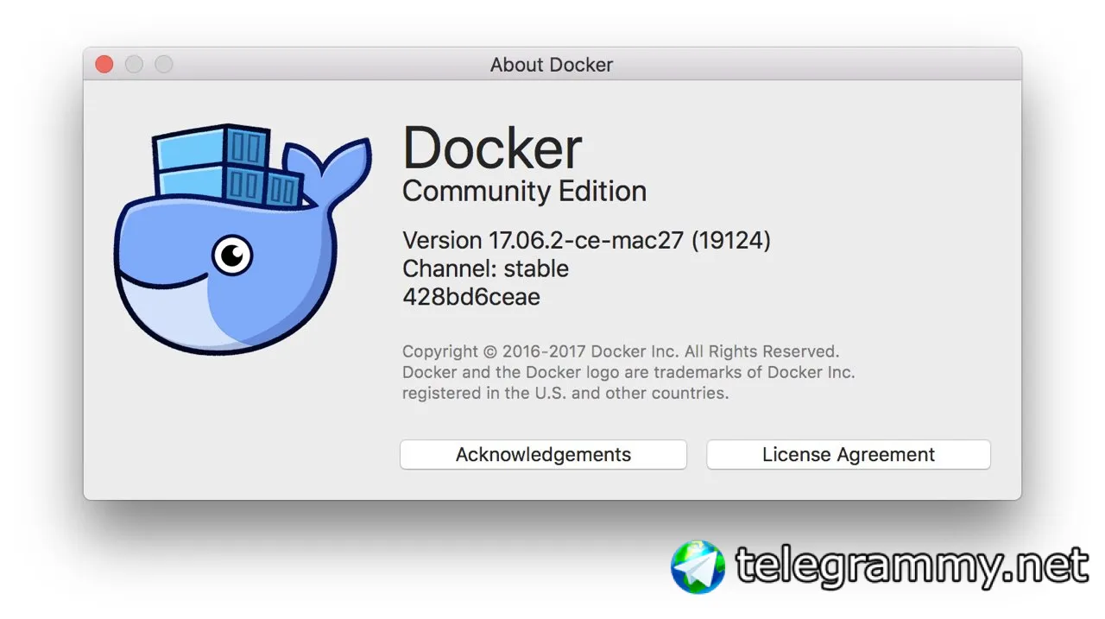1105x619 pixels.
Task: Click the "Copyright © 2016-2017 Docker Inc." line
Action: point(621,351)
